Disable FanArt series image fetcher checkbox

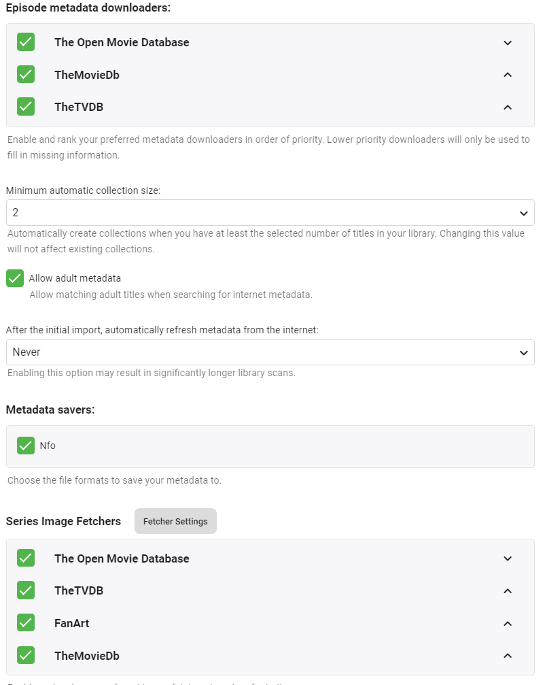click(x=26, y=623)
